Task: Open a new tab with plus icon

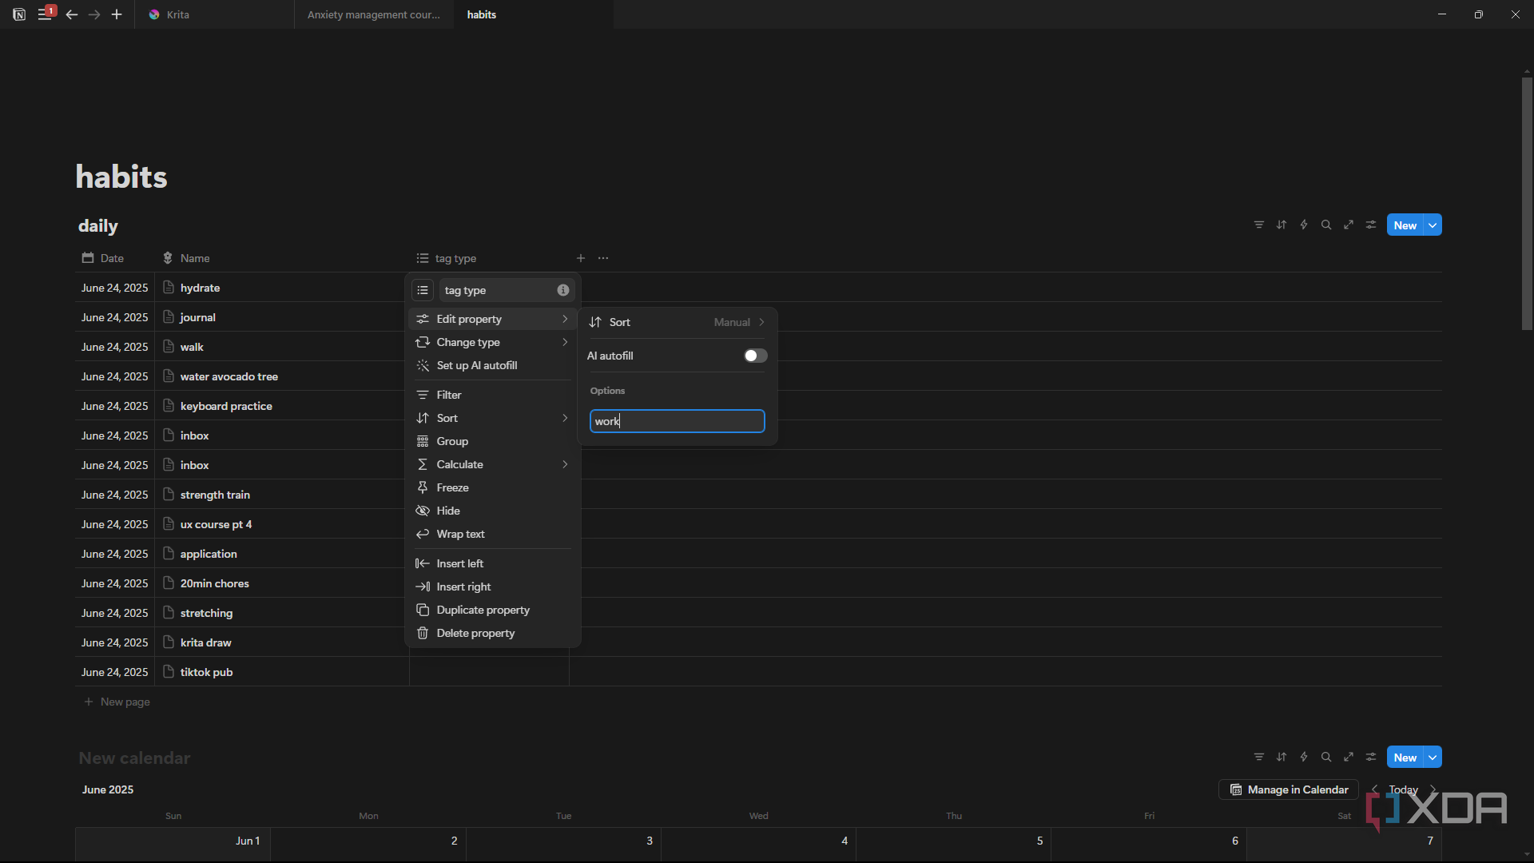Action: click(x=117, y=14)
